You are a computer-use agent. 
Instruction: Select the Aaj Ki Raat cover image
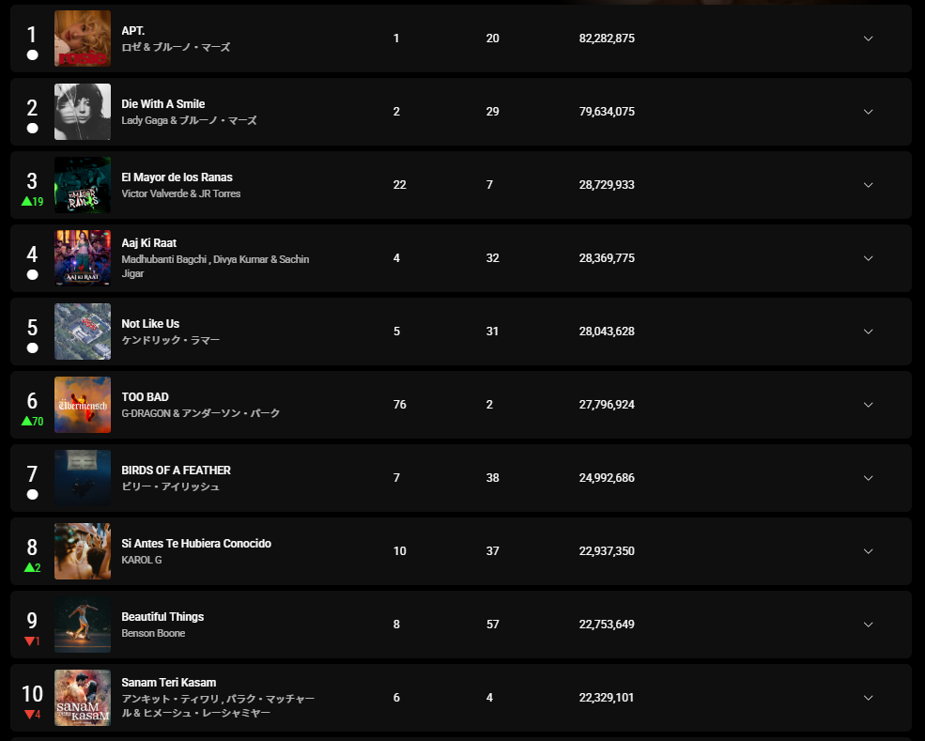pos(83,258)
